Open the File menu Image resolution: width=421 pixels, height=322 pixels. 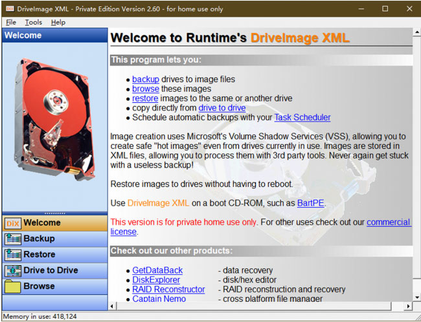click(11, 22)
